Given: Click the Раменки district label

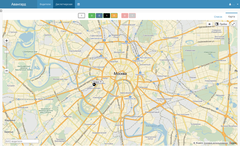Looking at the screenshot, I should (68, 117).
